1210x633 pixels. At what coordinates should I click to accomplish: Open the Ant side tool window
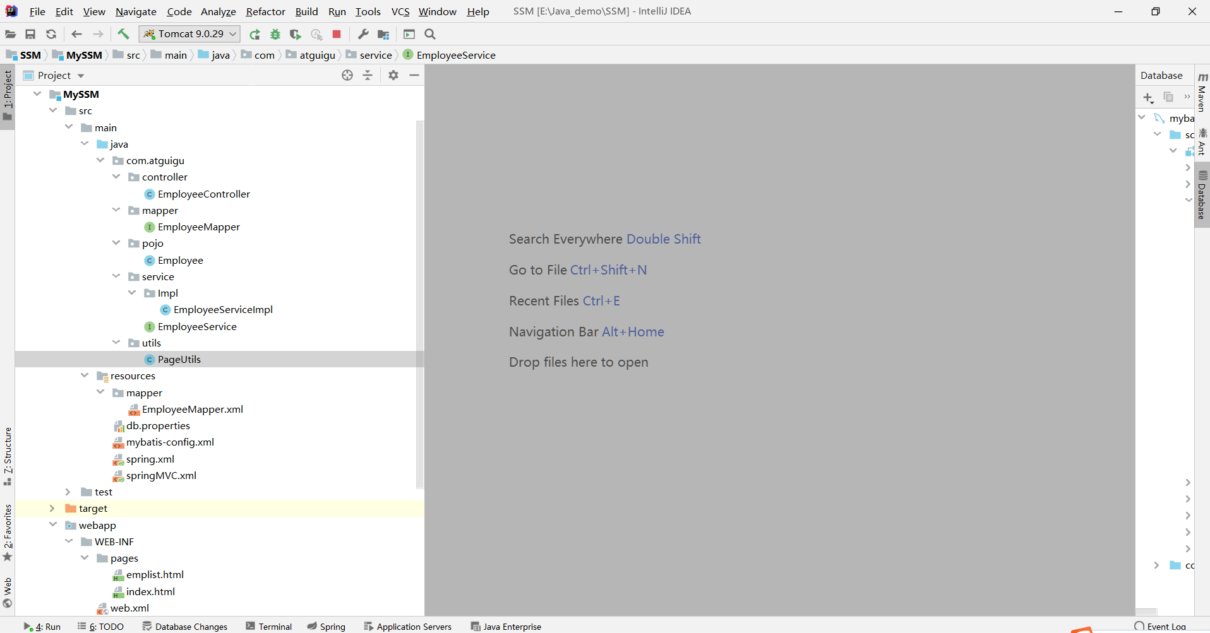click(1202, 141)
